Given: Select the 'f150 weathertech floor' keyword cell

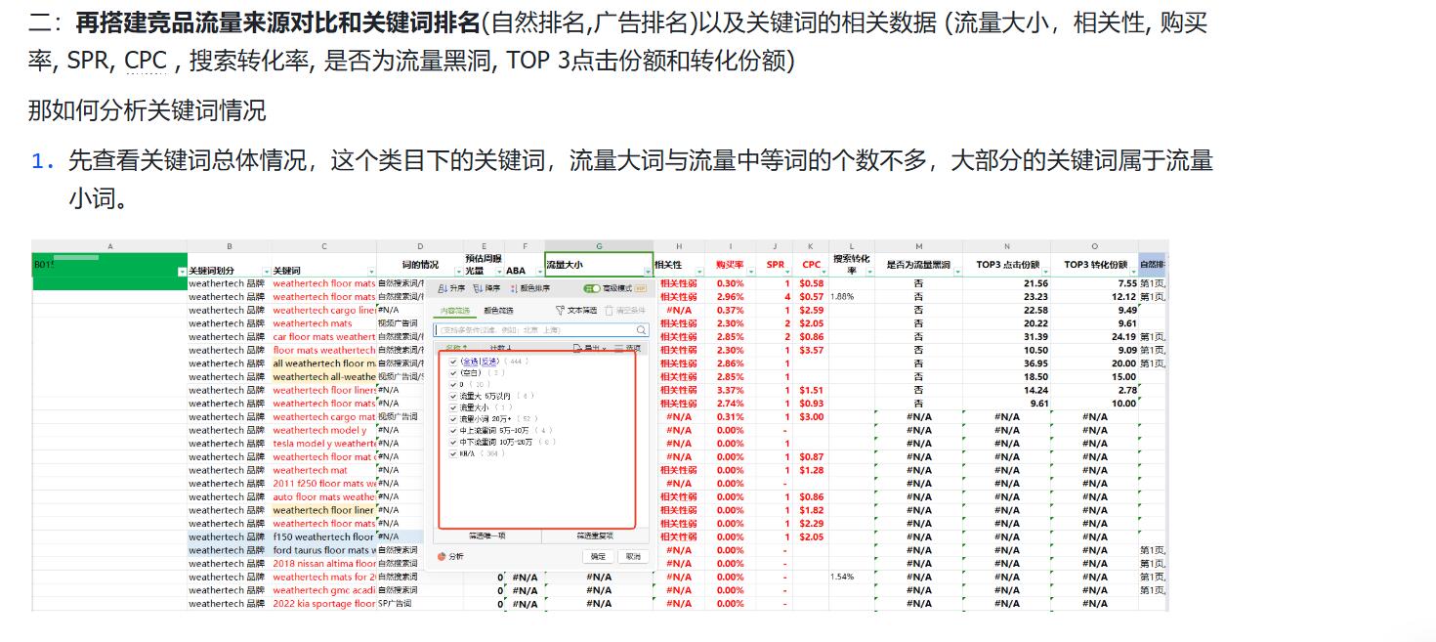Looking at the screenshot, I should (324, 536).
